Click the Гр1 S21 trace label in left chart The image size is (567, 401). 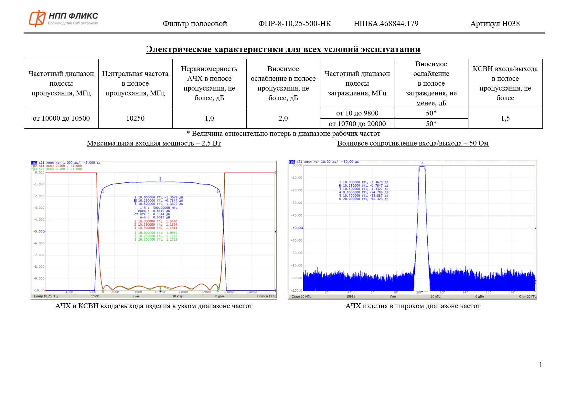(34, 163)
